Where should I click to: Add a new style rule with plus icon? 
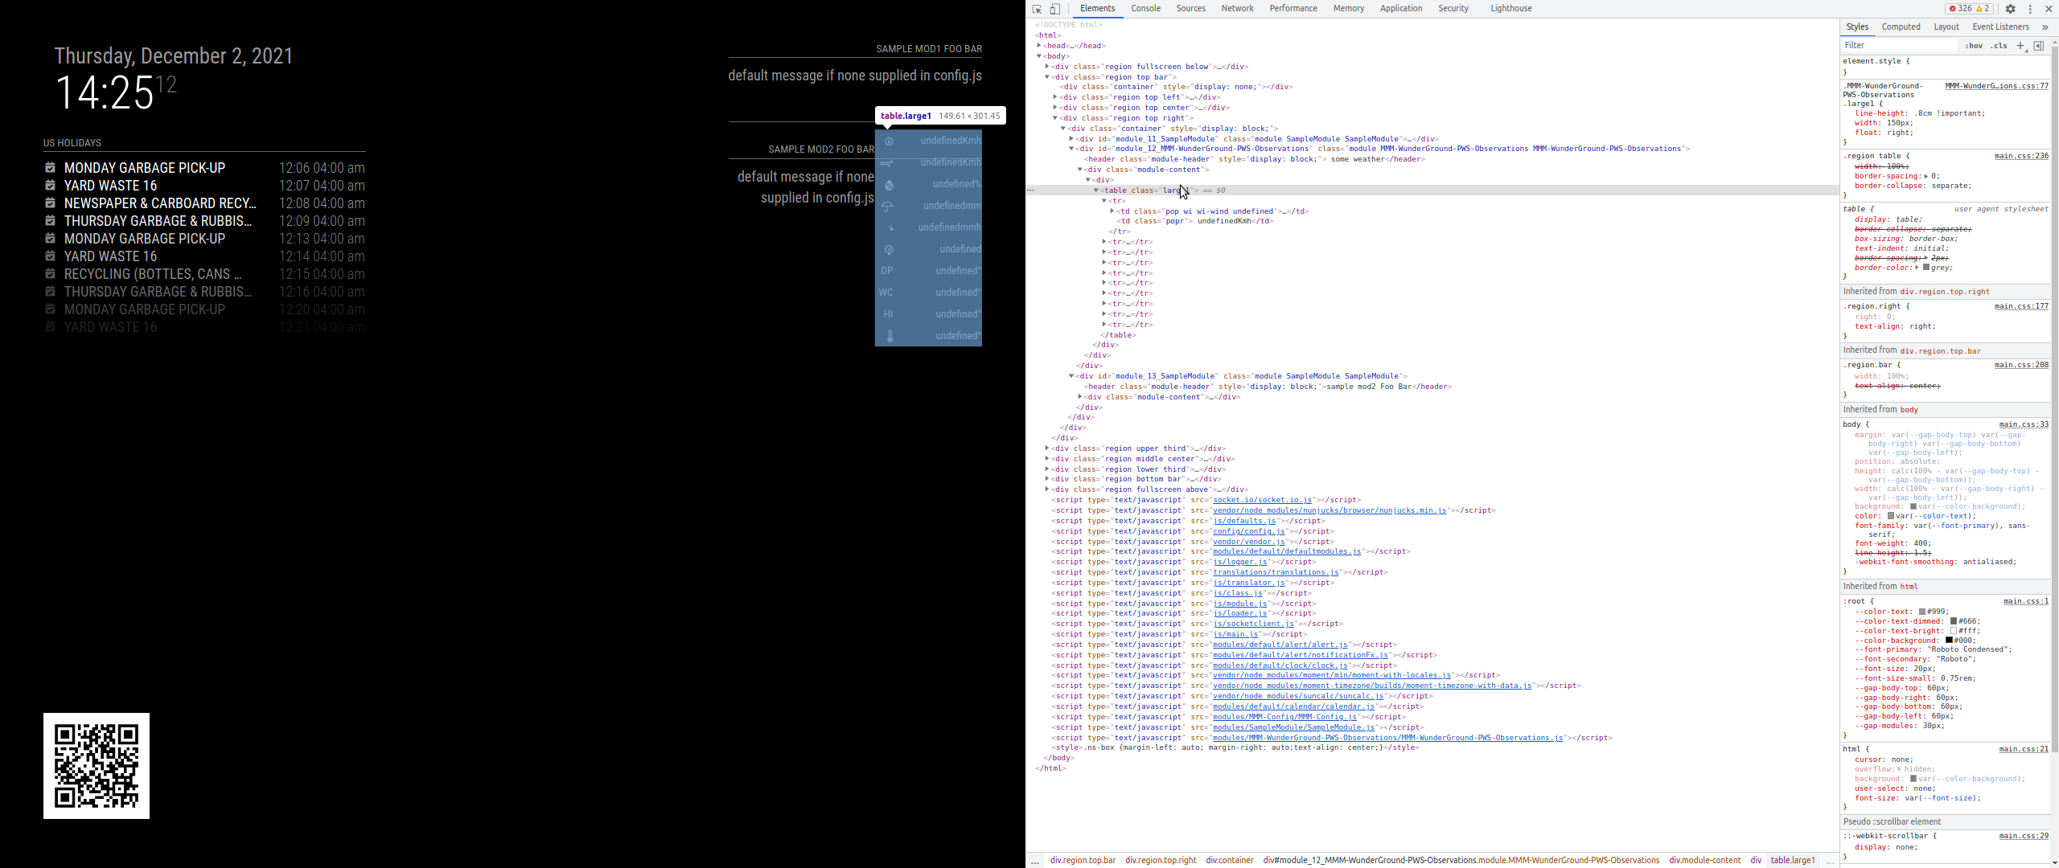(2020, 46)
